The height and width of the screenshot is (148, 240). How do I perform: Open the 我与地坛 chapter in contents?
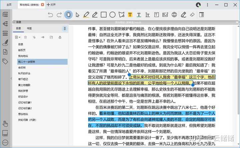click(x=23, y=56)
